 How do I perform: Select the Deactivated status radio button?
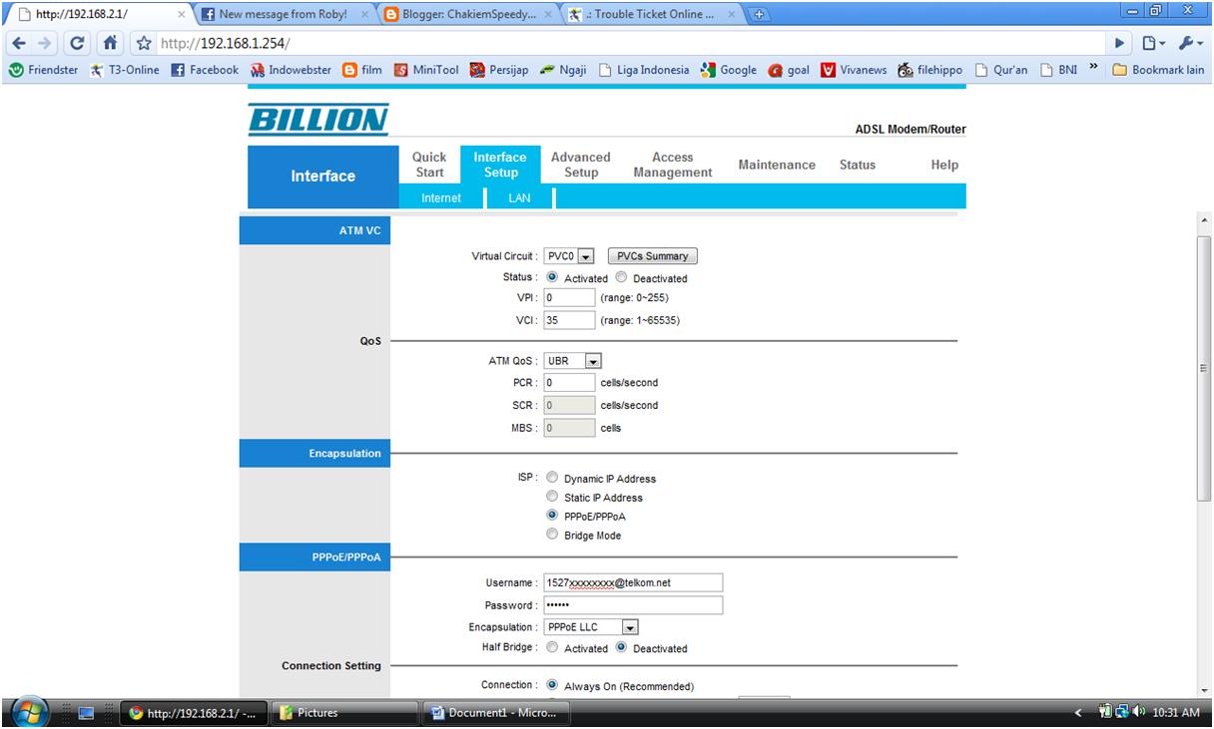pos(621,277)
